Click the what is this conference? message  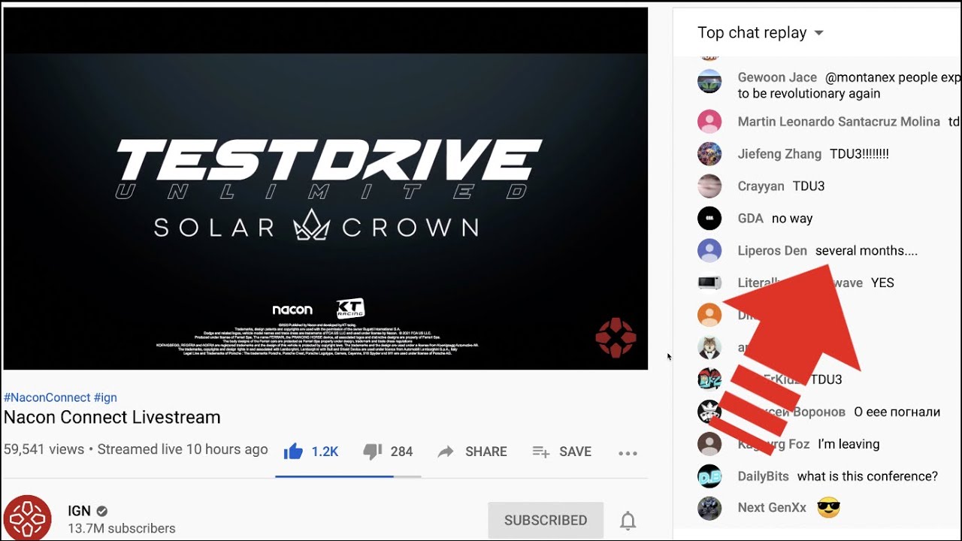click(x=867, y=476)
